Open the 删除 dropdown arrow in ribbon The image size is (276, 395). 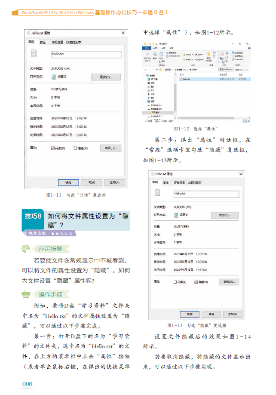(203, 54)
